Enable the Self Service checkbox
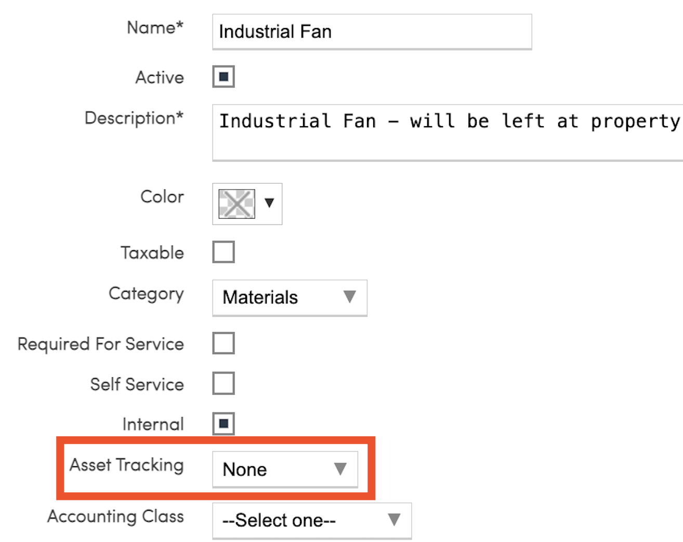683x542 pixels. point(224,384)
